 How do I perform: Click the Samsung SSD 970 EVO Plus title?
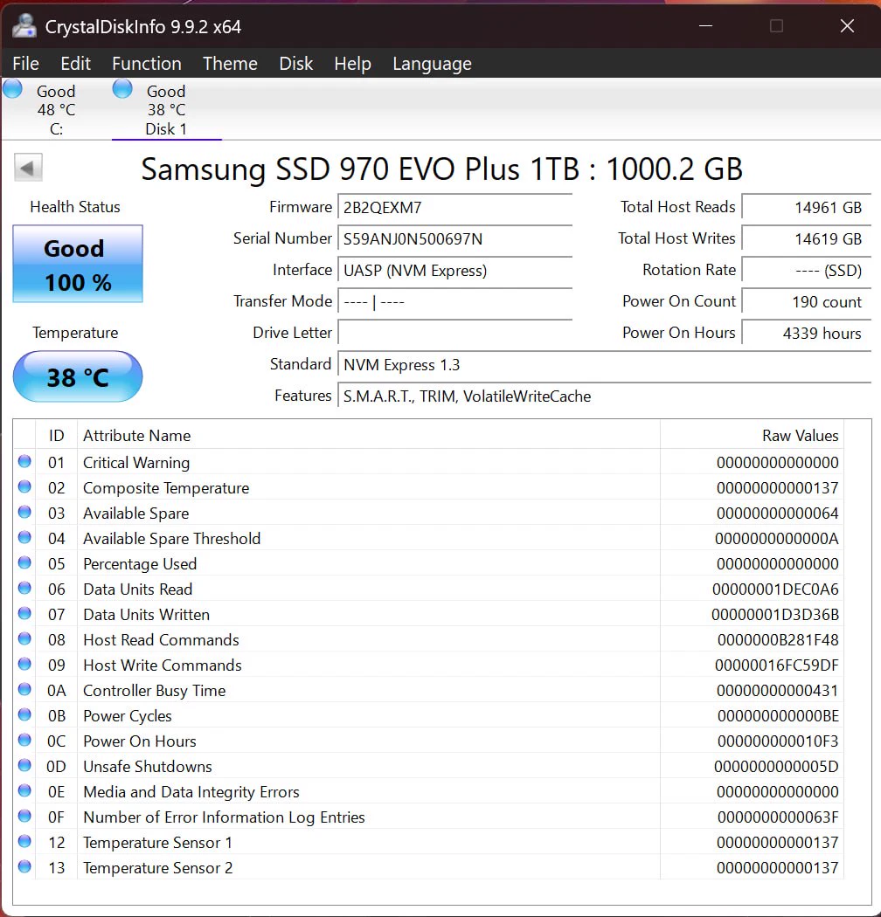point(442,169)
